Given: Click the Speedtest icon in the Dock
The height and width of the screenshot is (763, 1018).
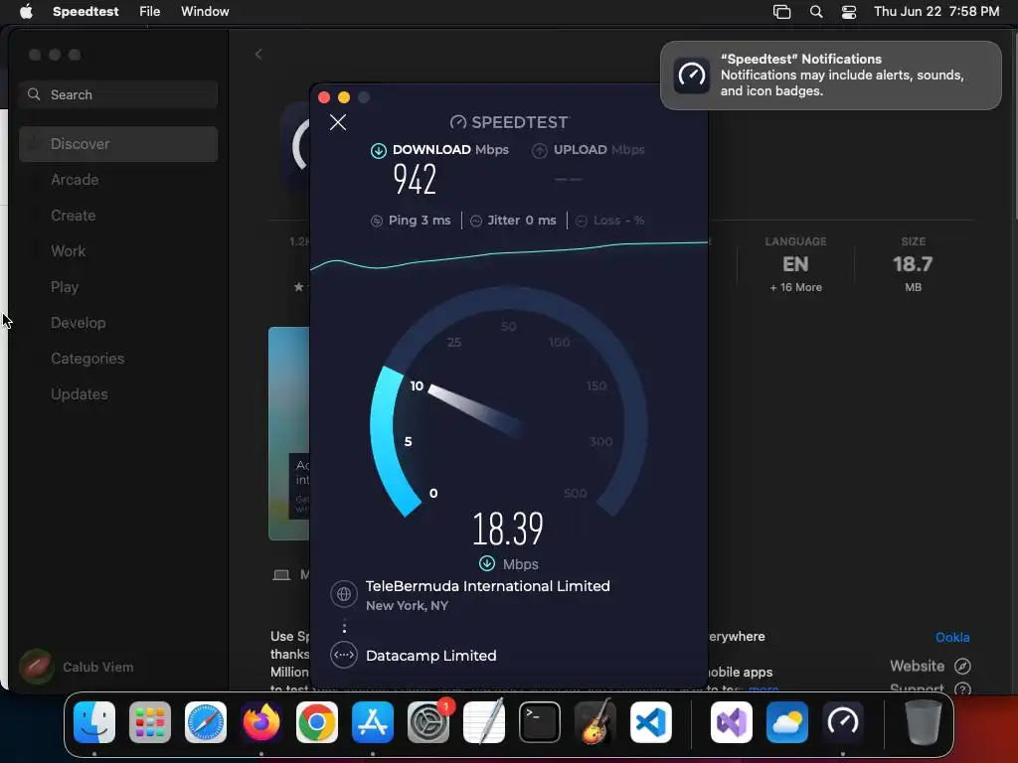Looking at the screenshot, I should pos(843,721).
